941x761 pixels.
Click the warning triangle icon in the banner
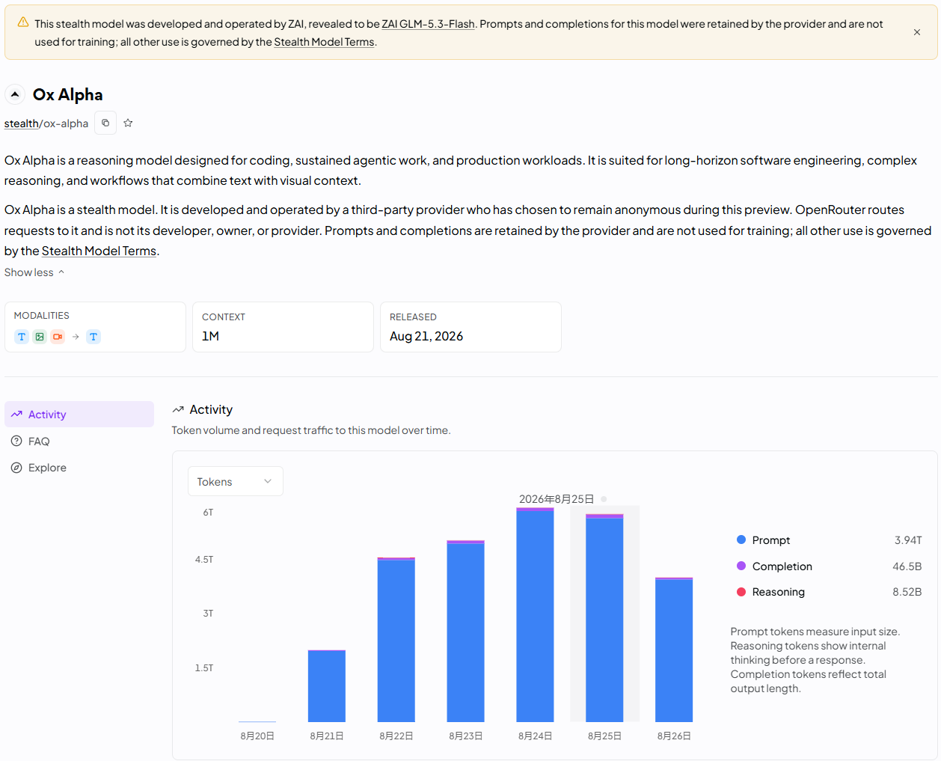(x=23, y=22)
